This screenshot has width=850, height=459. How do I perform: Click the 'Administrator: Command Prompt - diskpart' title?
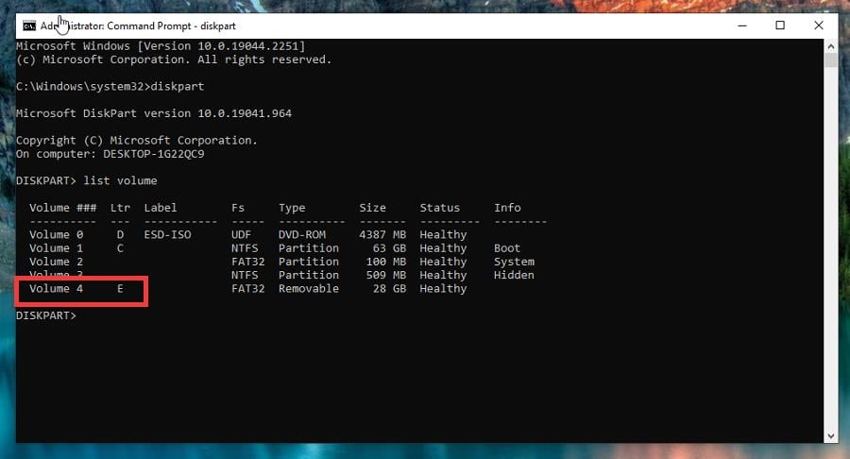coord(138,26)
